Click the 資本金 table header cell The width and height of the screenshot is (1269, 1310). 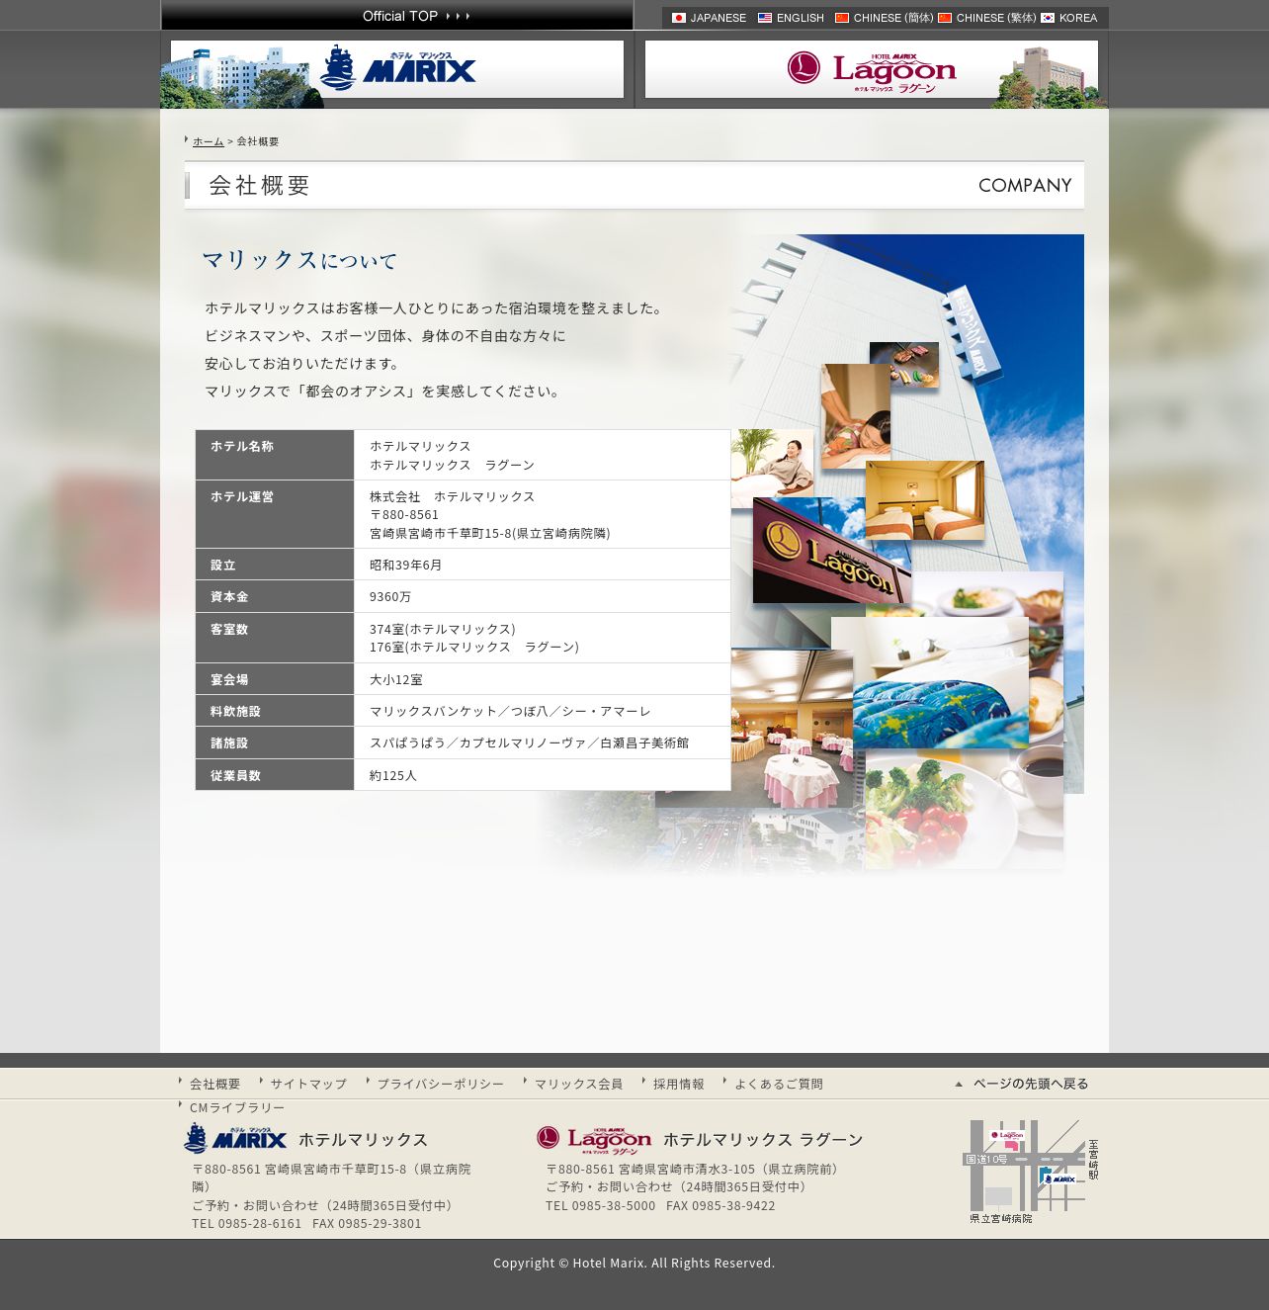275,596
